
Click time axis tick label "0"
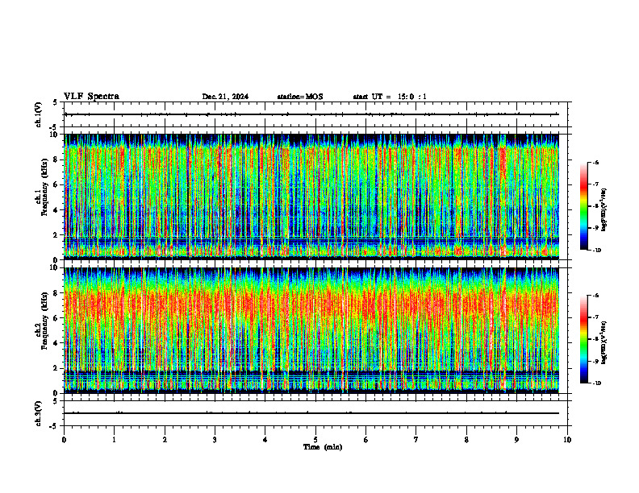tap(64, 440)
